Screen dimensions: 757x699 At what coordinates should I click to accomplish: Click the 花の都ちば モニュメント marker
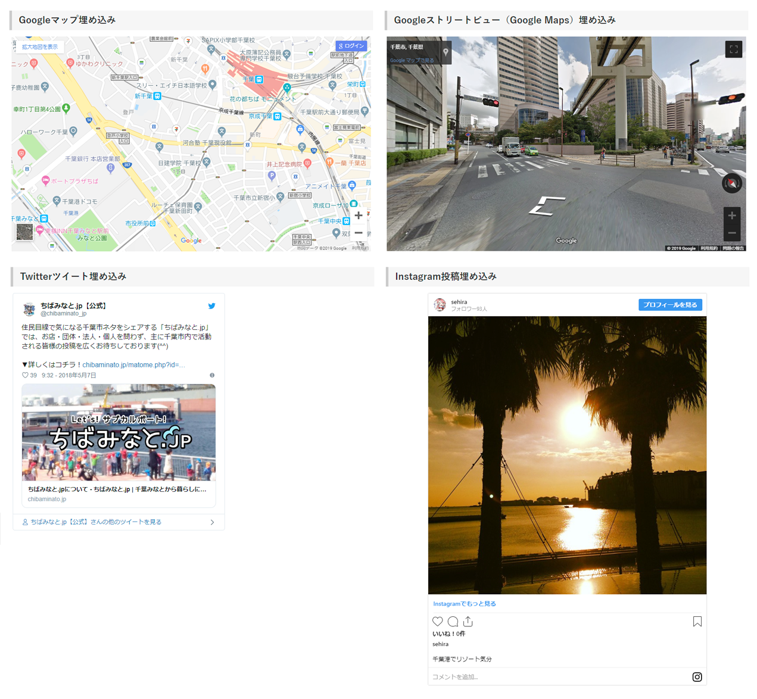point(287,89)
